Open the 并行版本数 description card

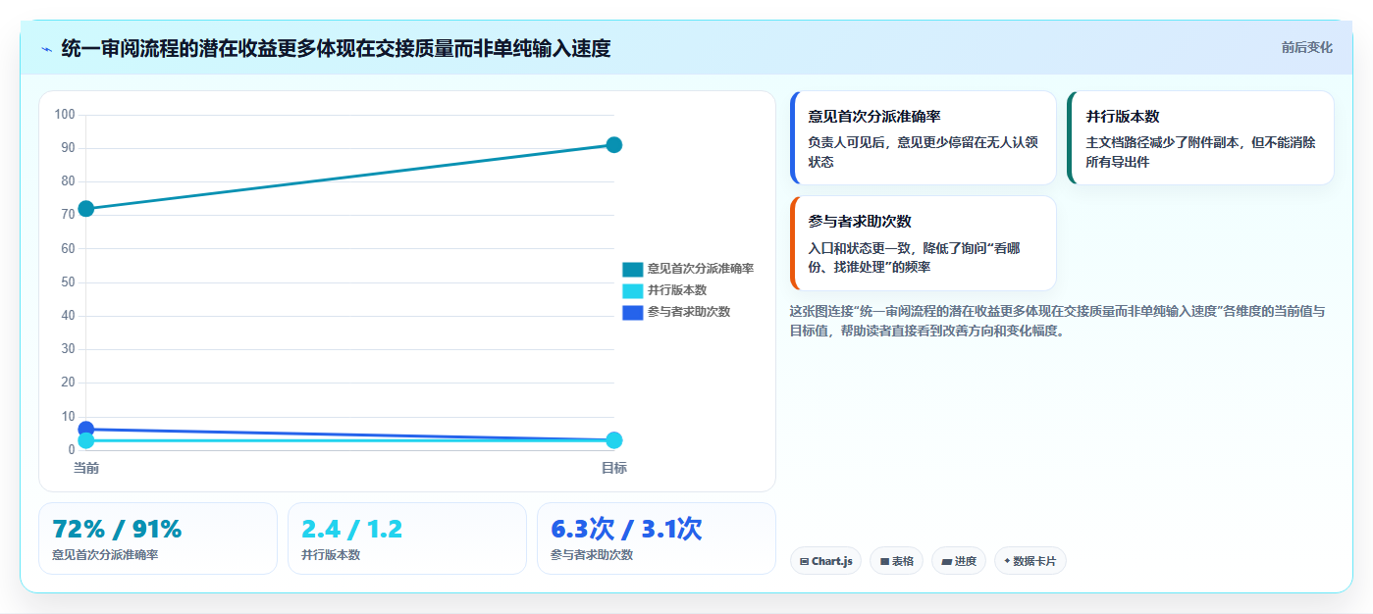(1200, 138)
